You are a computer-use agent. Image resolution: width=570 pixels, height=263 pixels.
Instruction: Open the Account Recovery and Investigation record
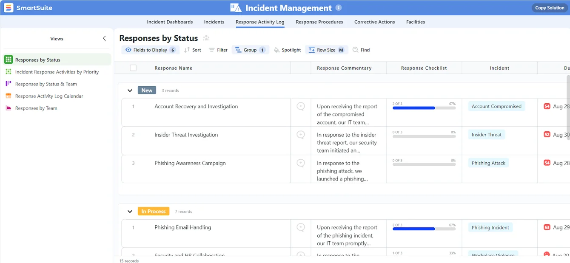click(196, 106)
